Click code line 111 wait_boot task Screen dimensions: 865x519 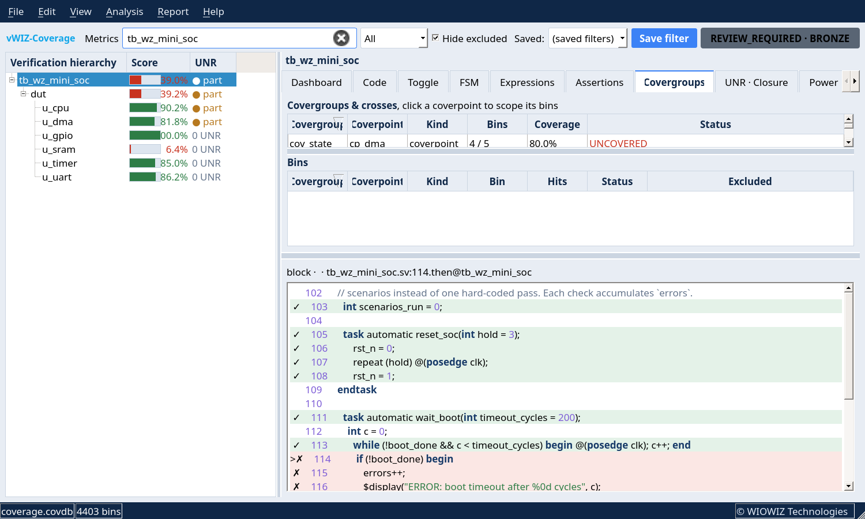coord(566,418)
